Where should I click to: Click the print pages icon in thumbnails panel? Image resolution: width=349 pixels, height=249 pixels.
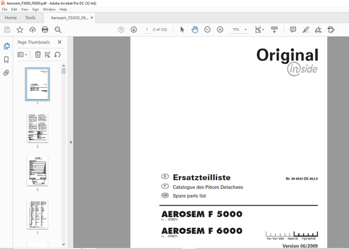(47, 54)
